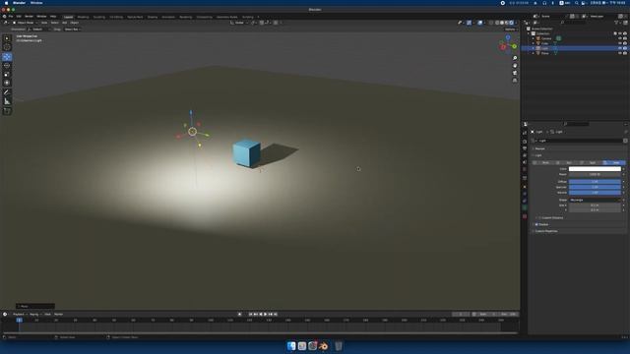The image size is (630, 354).
Task: Set light type to Sun
Action: coord(567,162)
